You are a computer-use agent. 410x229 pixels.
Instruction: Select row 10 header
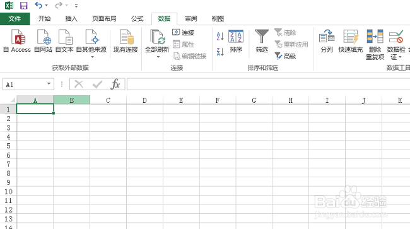pos(8,191)
